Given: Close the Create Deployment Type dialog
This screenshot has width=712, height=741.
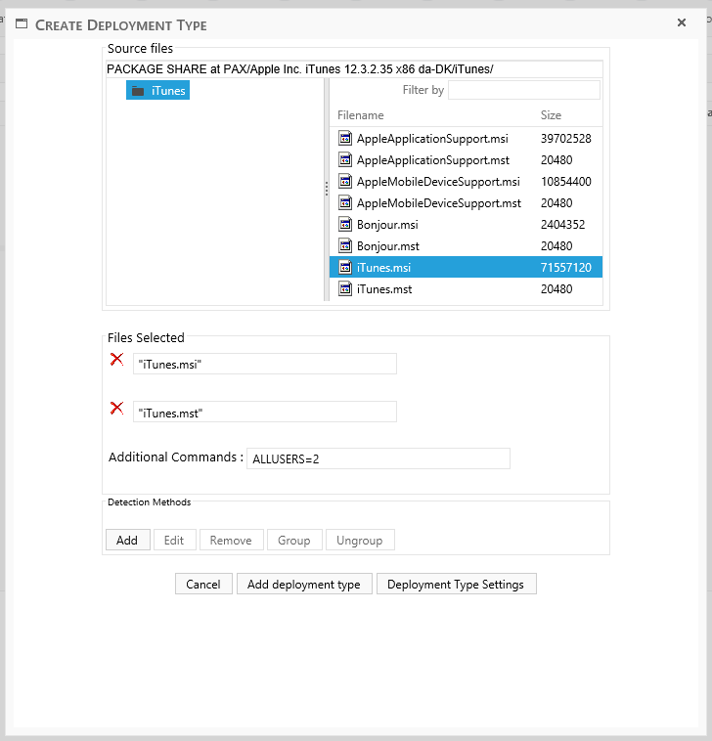Looking at the screenshot, I should pyautogui.click(x=682, y=22).
